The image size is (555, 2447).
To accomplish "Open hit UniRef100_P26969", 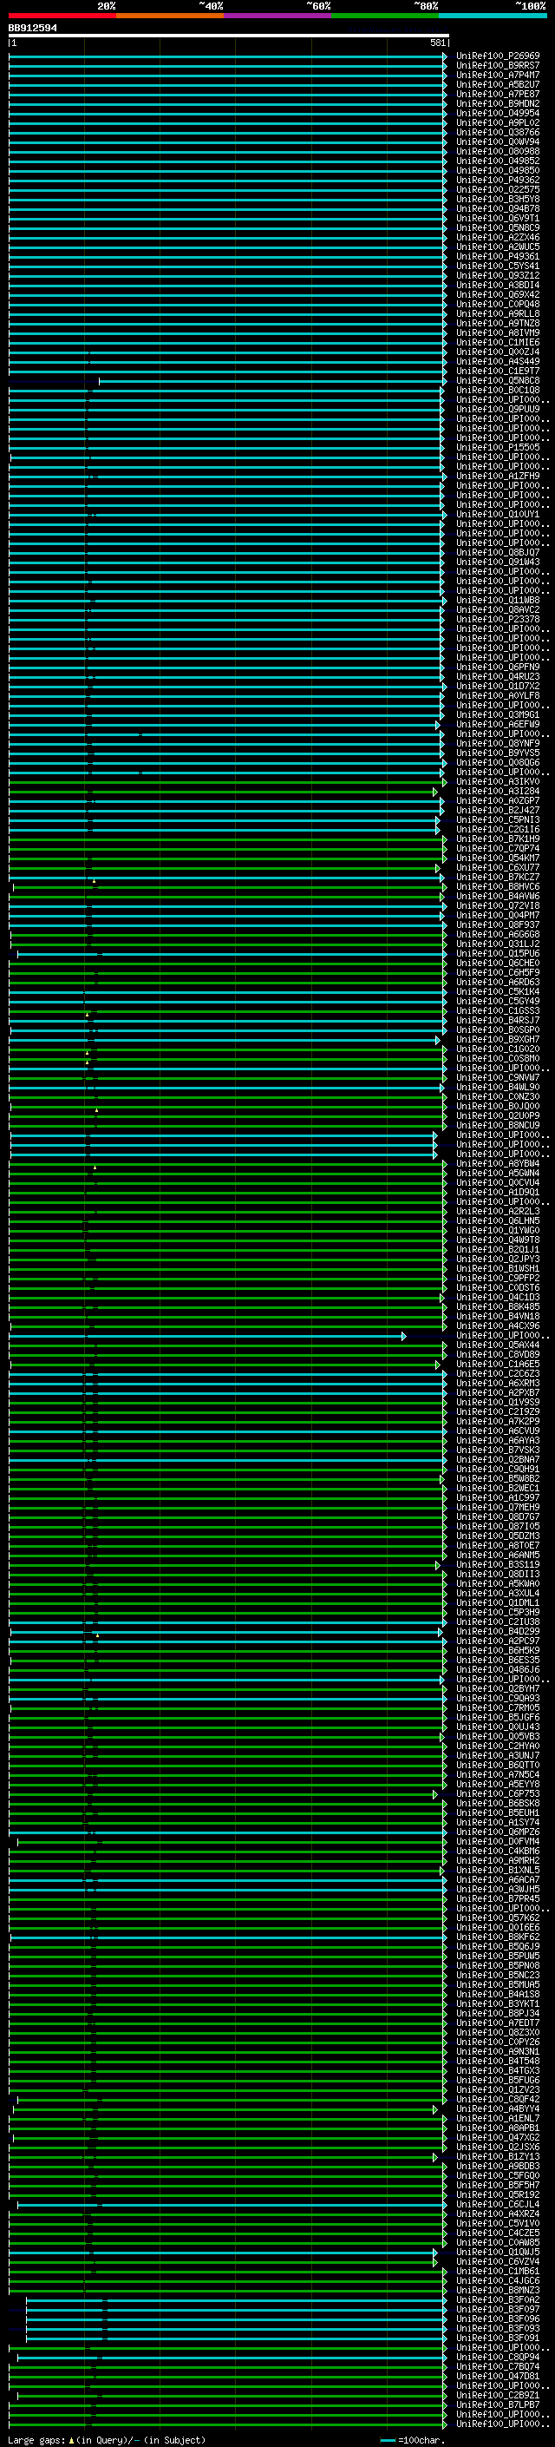I will coord(498,56).
